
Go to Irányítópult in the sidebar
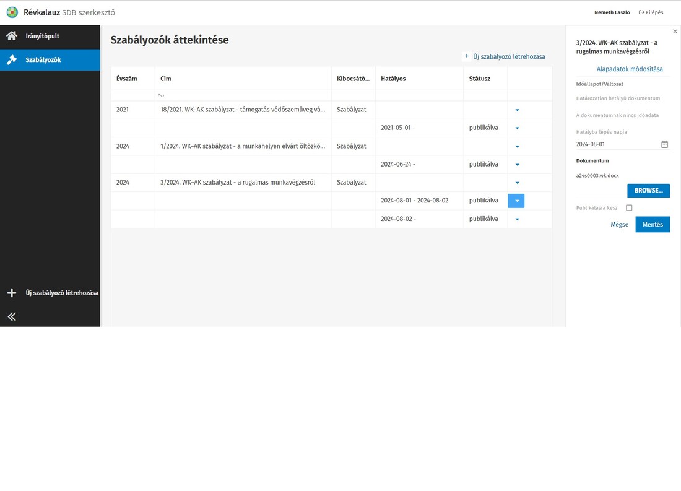tap(42, 36)
